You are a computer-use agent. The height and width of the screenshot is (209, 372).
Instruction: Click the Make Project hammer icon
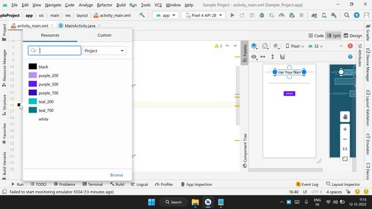click(x=142, y=15)
